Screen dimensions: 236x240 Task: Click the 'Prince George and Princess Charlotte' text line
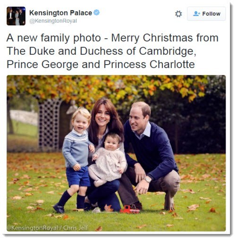point(101,65)
